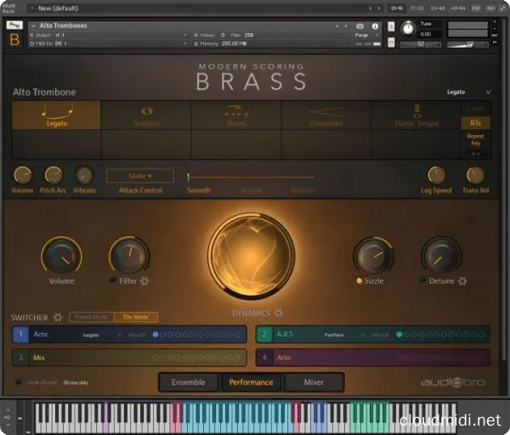The height and width of the screenshot is (435, 510).
Task: Click the instrument output volume slider
Action: (x=467, y=44)
